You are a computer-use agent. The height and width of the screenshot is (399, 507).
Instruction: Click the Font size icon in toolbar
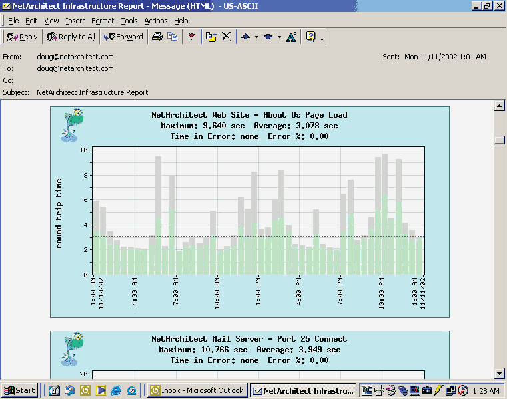click(291, 37)
